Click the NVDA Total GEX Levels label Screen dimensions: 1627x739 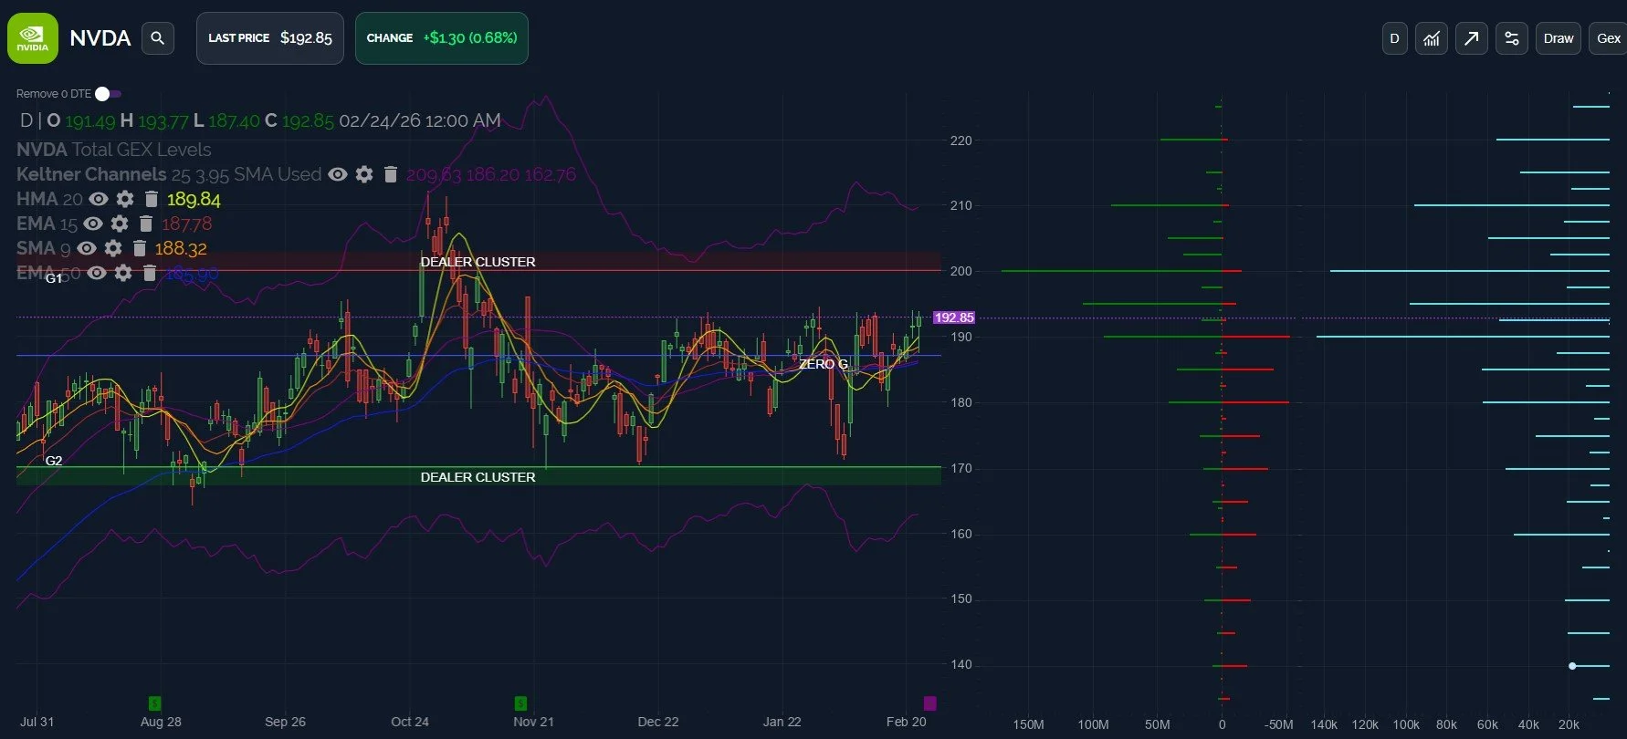point(114,150)
